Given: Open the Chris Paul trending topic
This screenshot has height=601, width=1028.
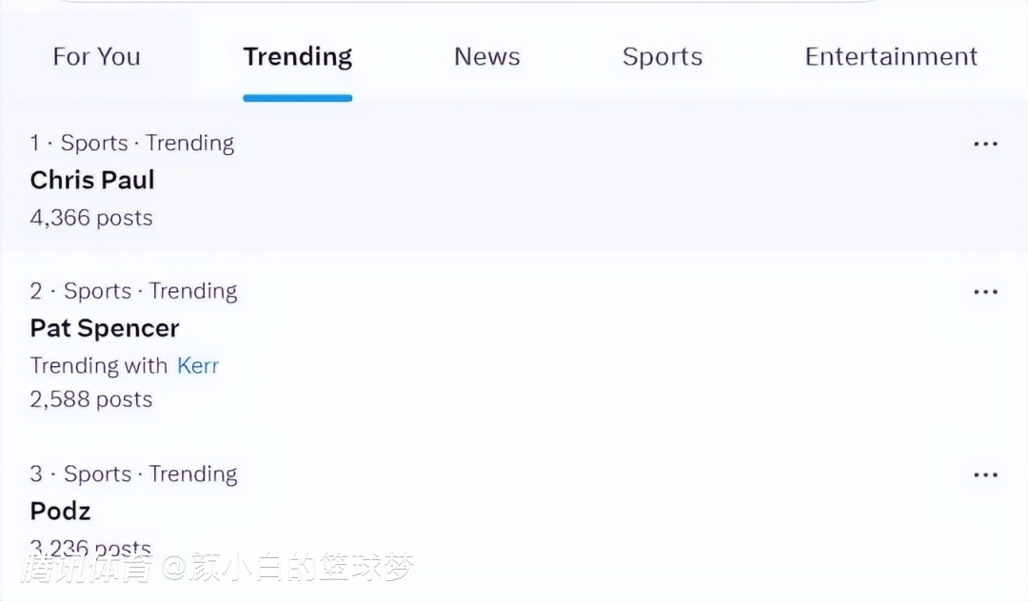Looking at the screenshot, I should [92, 180].
